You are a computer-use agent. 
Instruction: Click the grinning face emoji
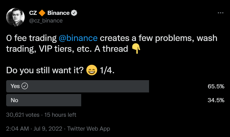click(x=91, y=71)
